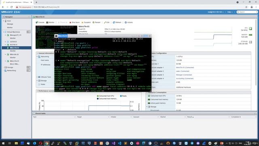Open the Windows Start menu
The height and width of the screenshot is (146, 259).
pos(3,143)
